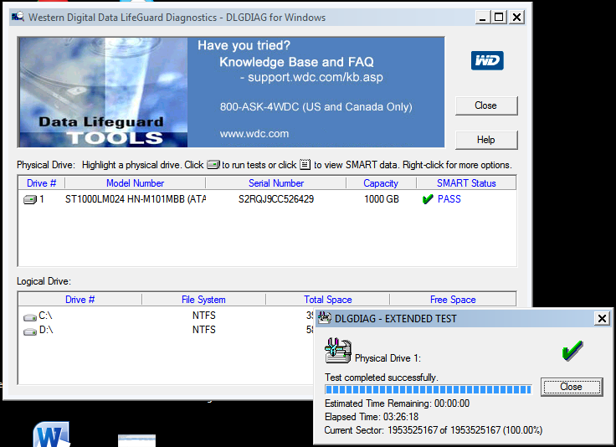Click the completed test progress bar
Screen dimensions: 616x447
pyautogui.click(x=429, y=389)
